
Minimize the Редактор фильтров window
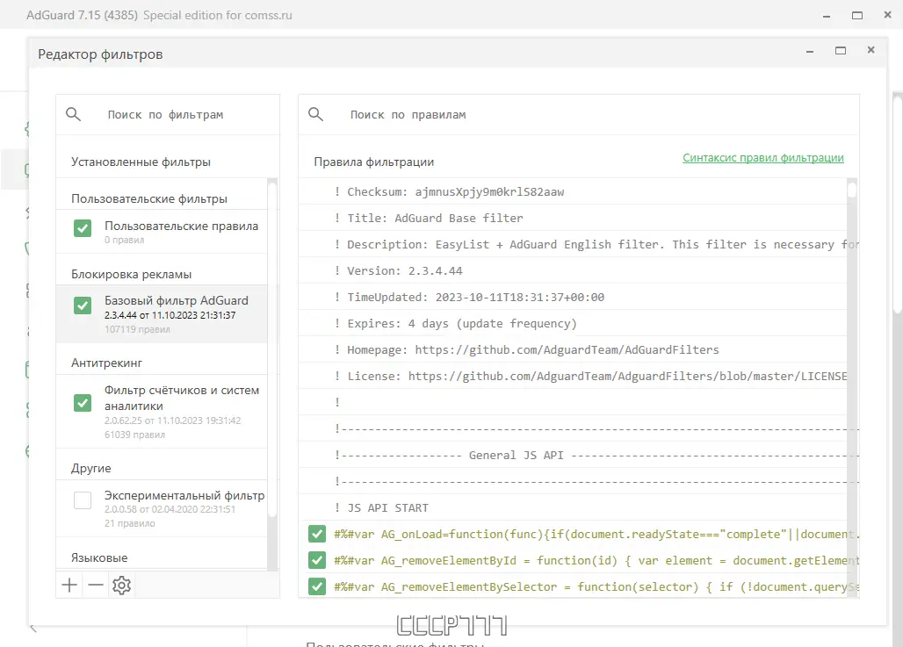[811, 51]
